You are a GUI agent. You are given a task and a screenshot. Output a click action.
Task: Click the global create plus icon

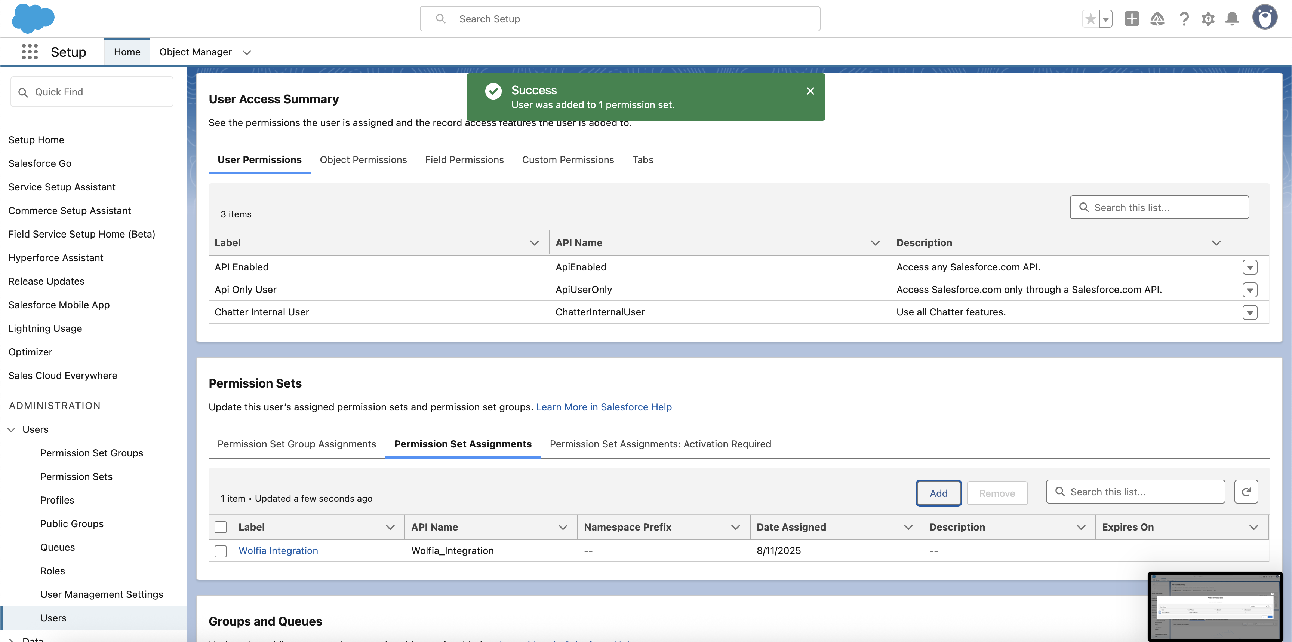(1132, 19)
